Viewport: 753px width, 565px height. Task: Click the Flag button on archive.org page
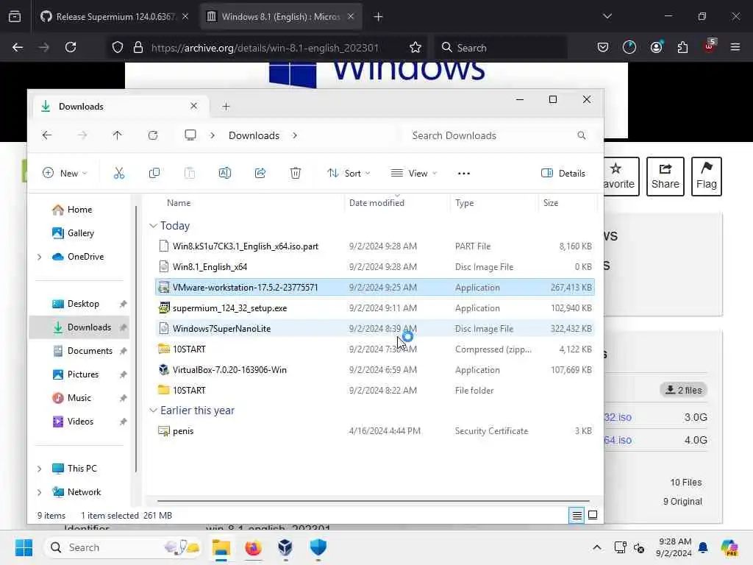tap(707, 177)
